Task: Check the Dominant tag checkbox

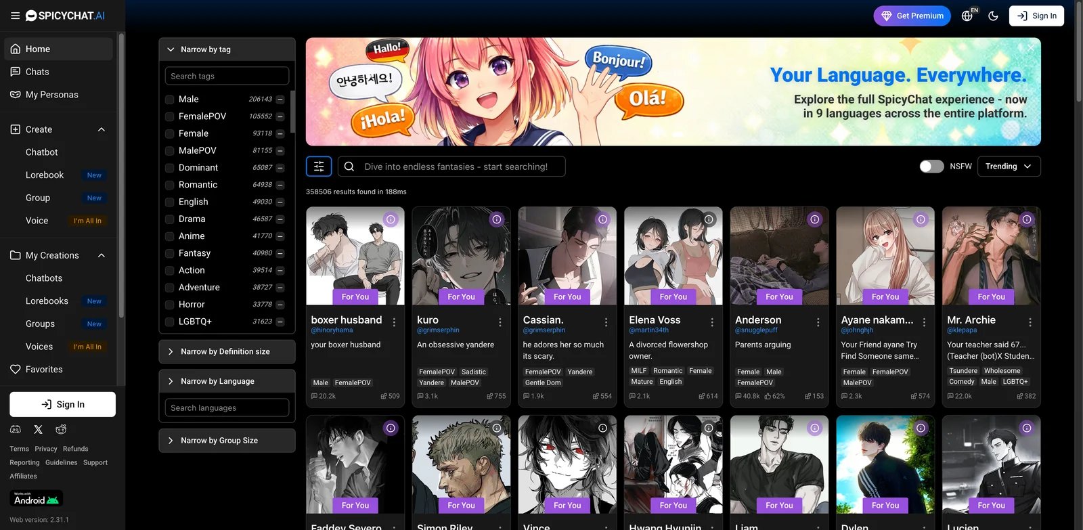Action: (170, 168)
